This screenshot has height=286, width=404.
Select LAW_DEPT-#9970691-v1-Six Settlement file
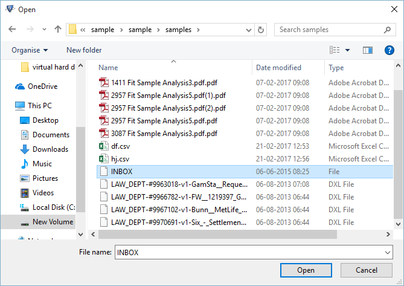point(179,223)
